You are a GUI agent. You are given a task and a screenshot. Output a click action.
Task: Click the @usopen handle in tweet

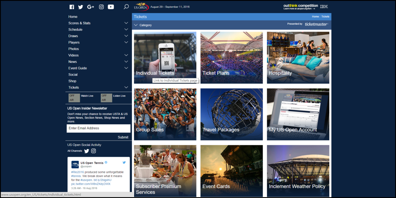pos(86,166)
